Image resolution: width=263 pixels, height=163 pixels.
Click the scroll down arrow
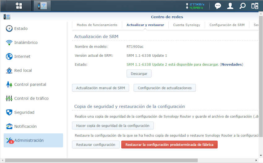(x=261, y=156)
